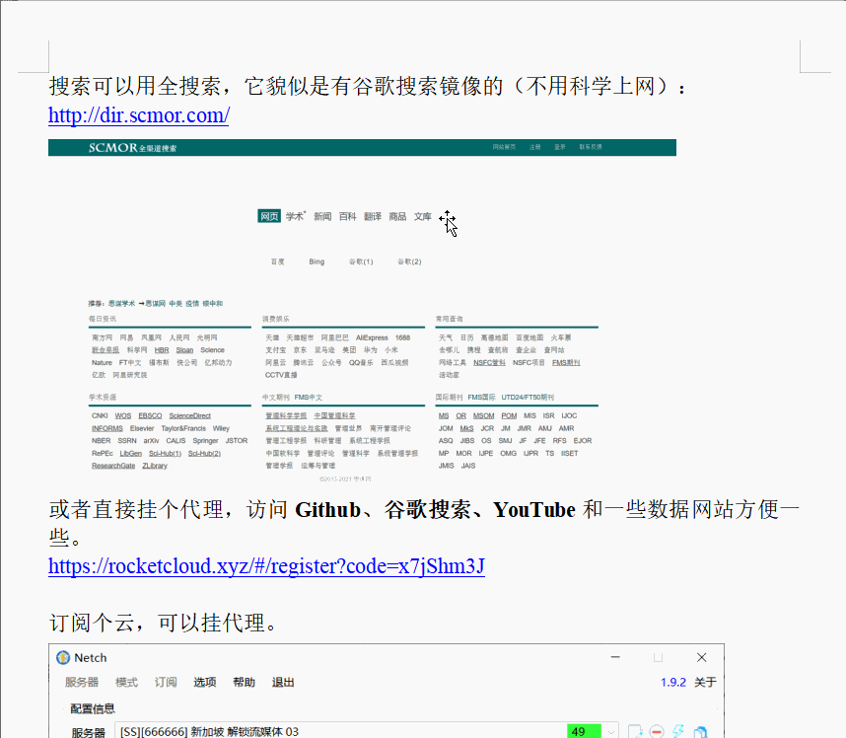Image resolution: width=846 pixels, height=738 pixels.
Task: Open the 订阅 menu in Netch
Action: tap(166, 683)
